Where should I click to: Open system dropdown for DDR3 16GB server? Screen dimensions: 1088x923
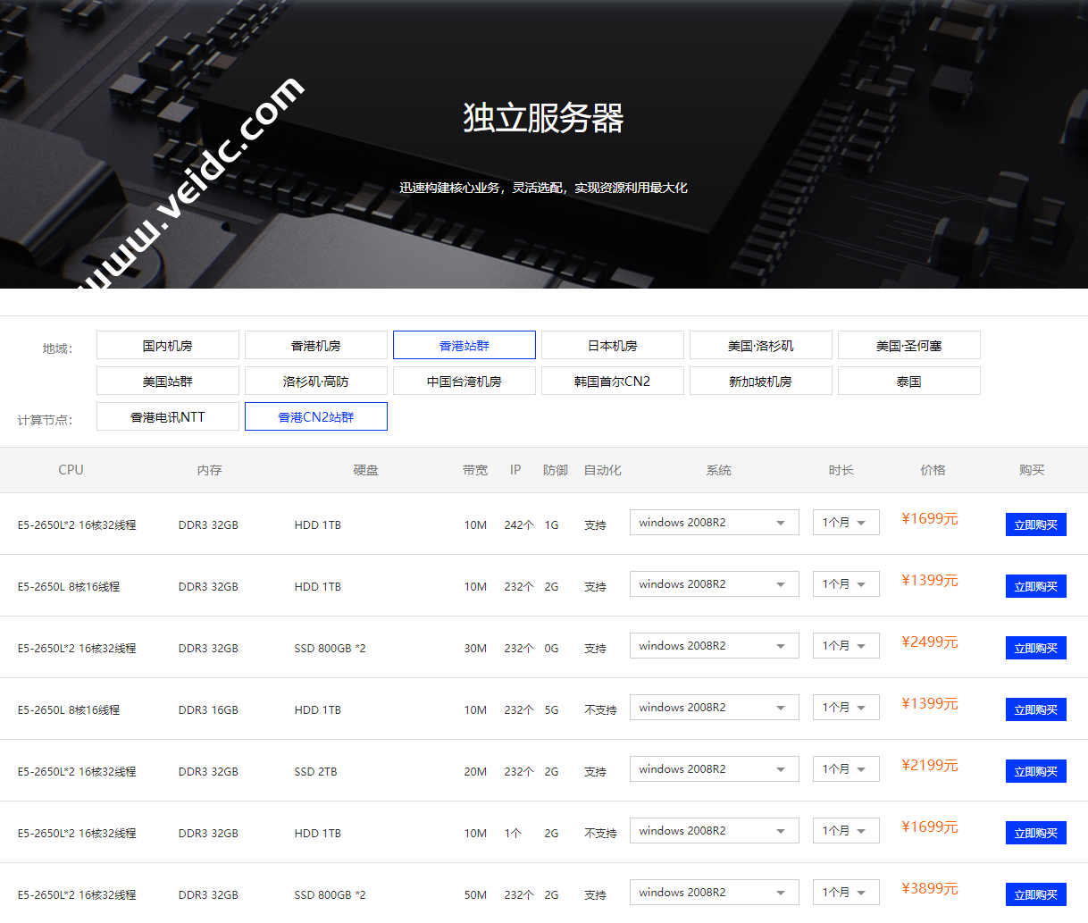(x=714, y=708)
